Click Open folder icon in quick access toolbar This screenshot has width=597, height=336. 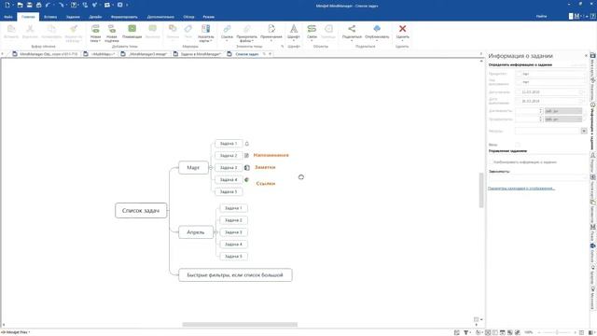click(20, 5)
